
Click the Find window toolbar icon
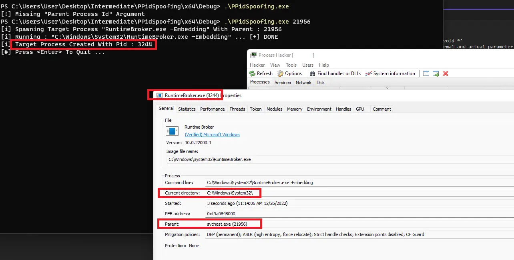pyautogui.click(x=426, y=73)
